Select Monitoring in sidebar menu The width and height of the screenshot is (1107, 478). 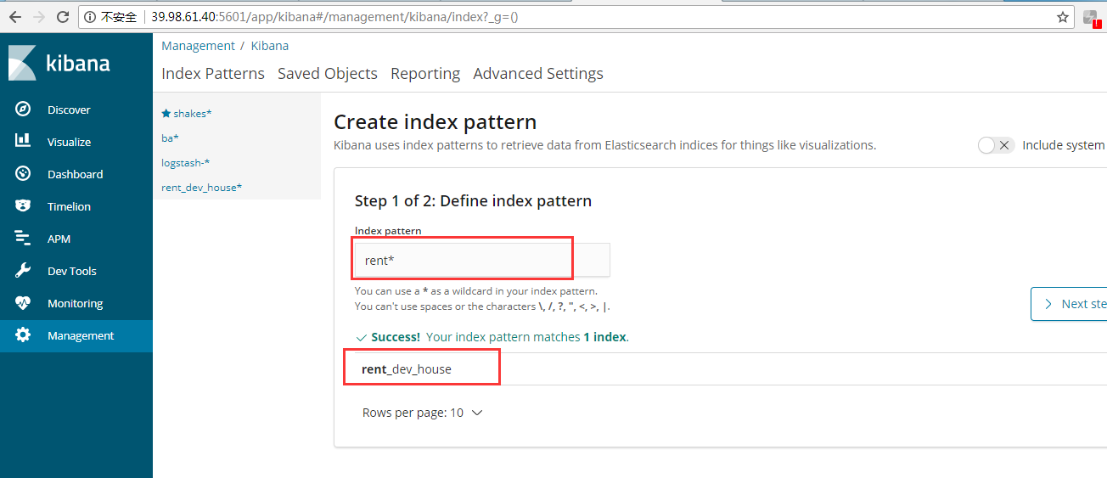75,303
